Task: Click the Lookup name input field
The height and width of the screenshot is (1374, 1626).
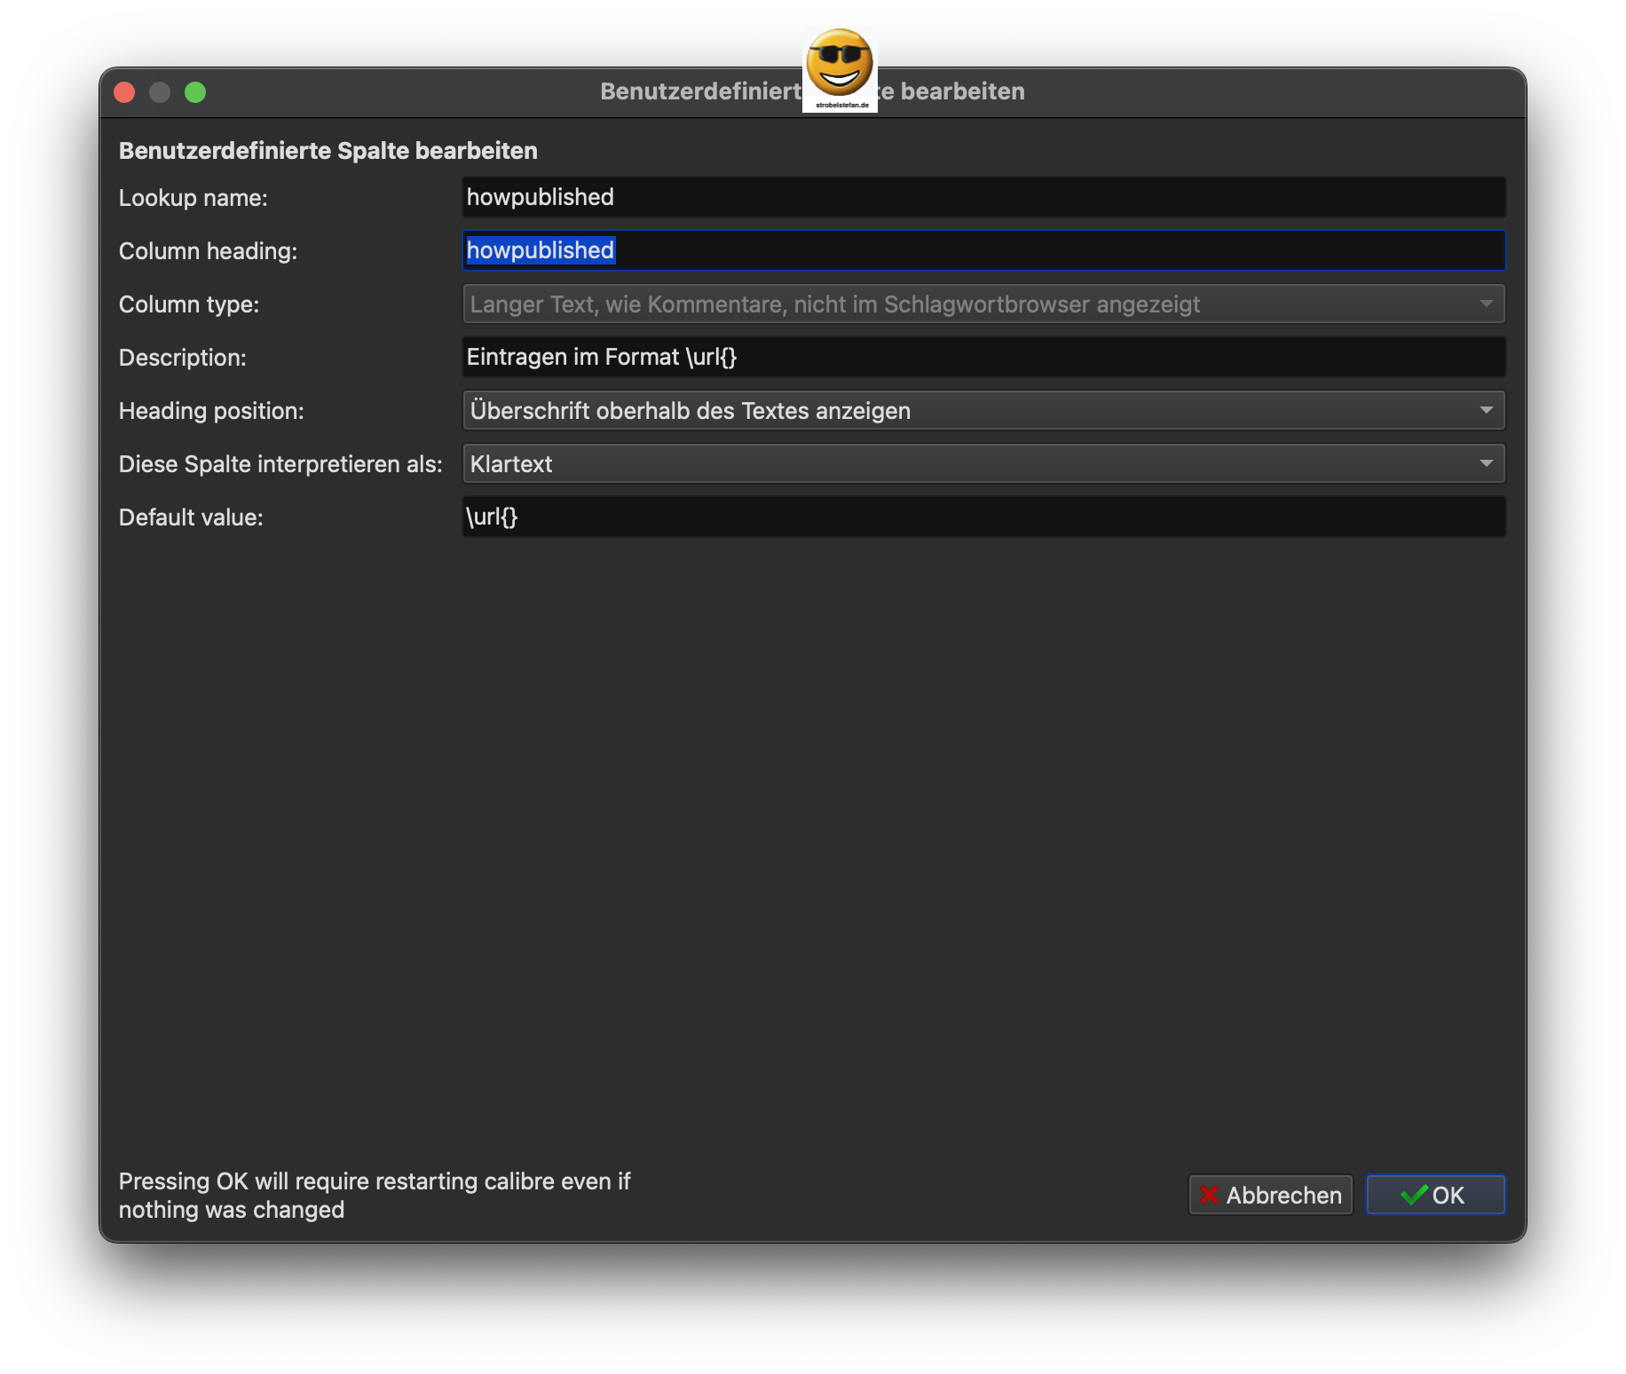Action: (x=983, y=197)
